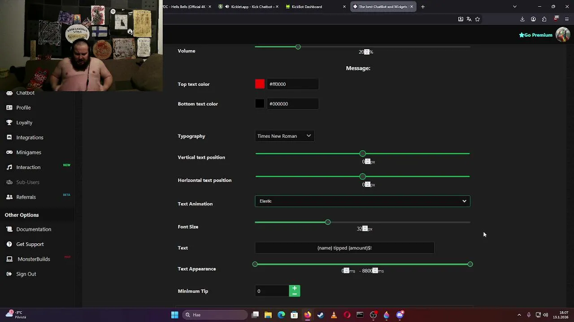574x322 pixels.
Task: Click the Font Size px value spinner
Action: [x=365, y=229]
